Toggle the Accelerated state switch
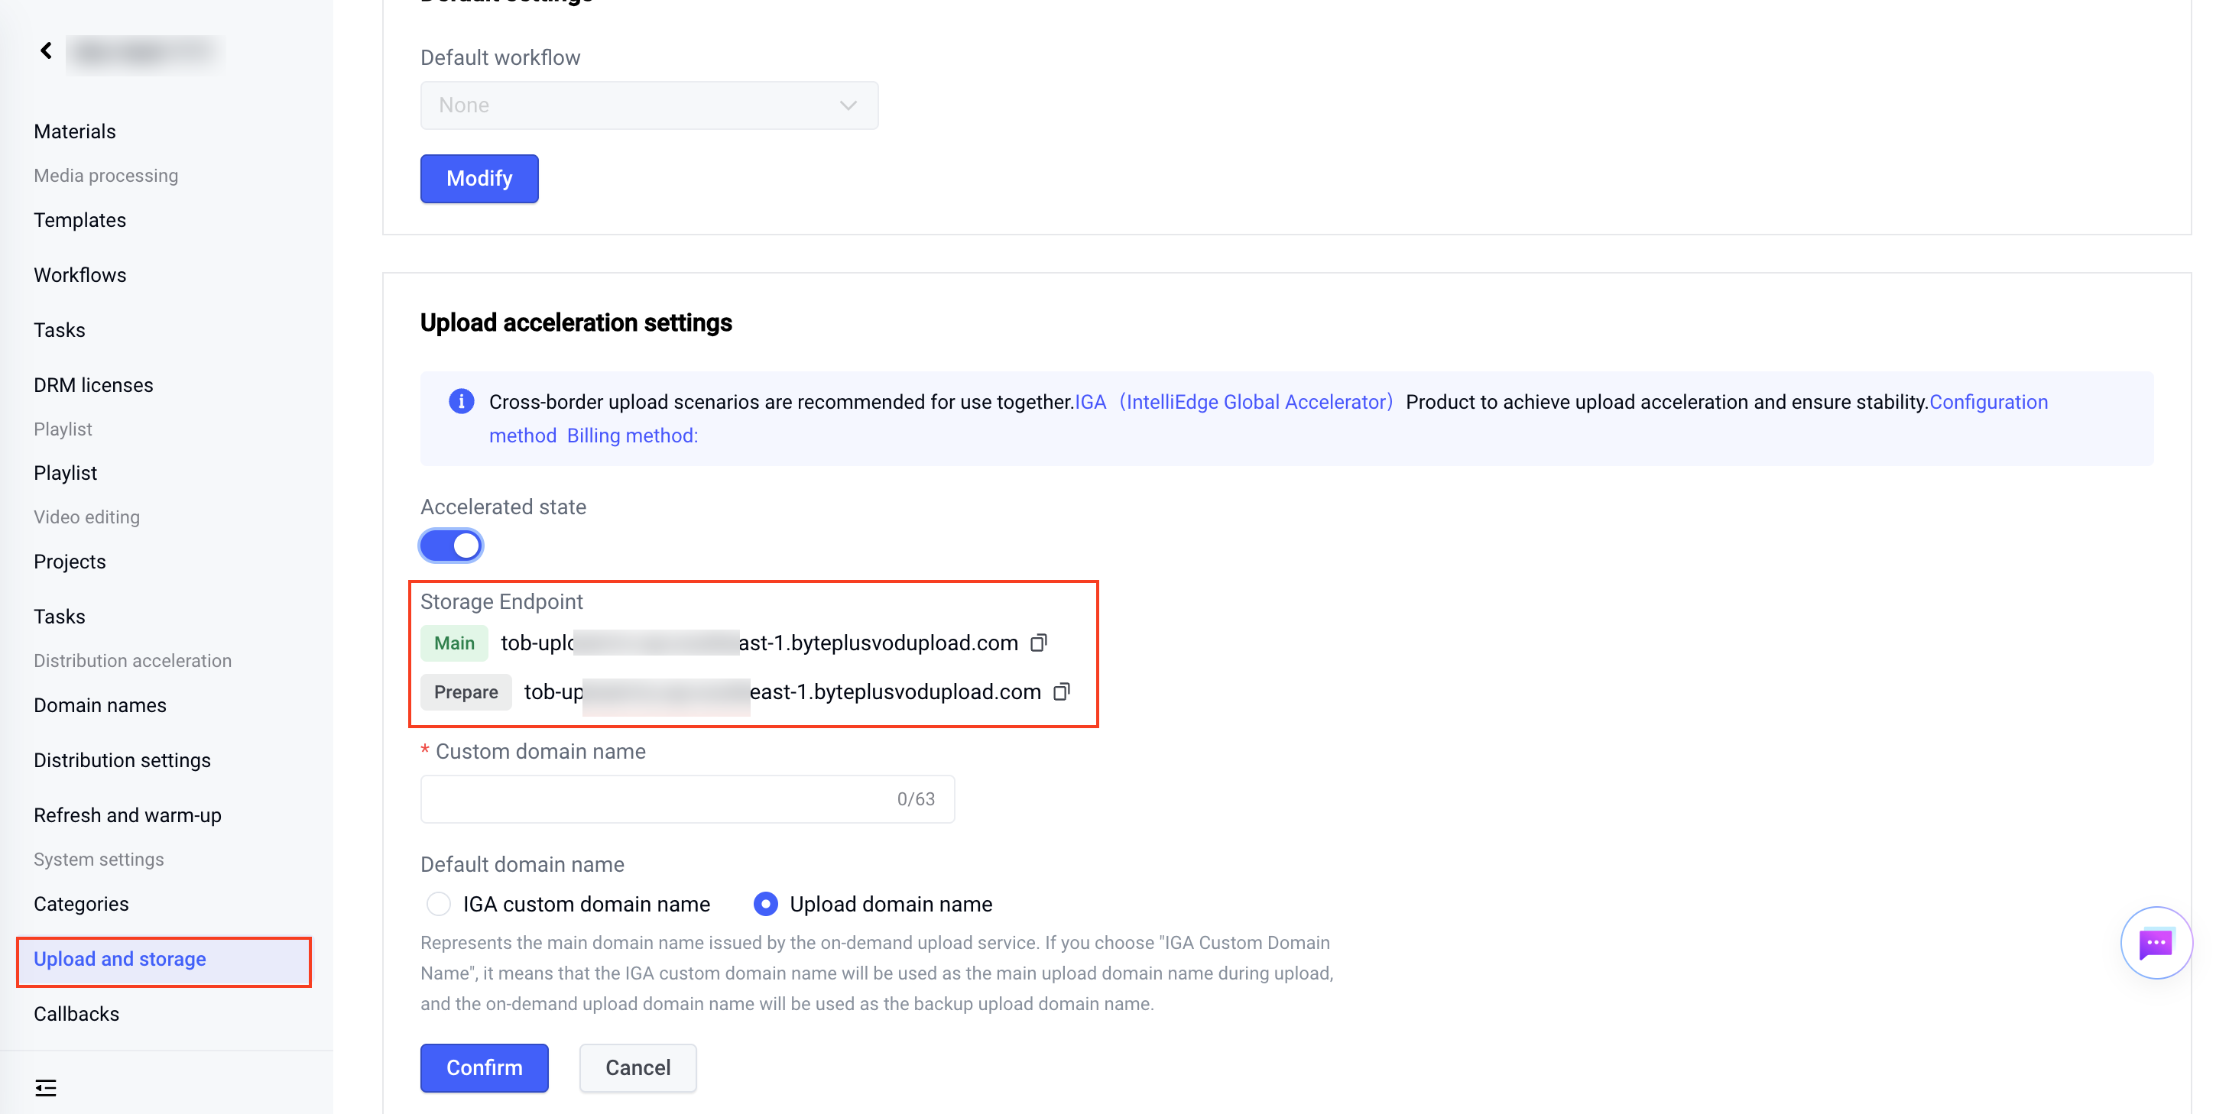 tap(451, 546)
